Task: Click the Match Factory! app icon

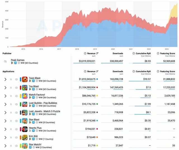Action: [25, 96]
